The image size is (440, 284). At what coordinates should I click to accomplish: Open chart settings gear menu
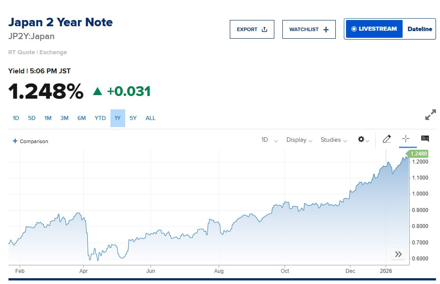click(x=362, y=140)
